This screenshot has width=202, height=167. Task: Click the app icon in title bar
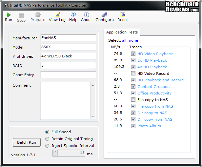pyautogui.click(x=6, y=5)
